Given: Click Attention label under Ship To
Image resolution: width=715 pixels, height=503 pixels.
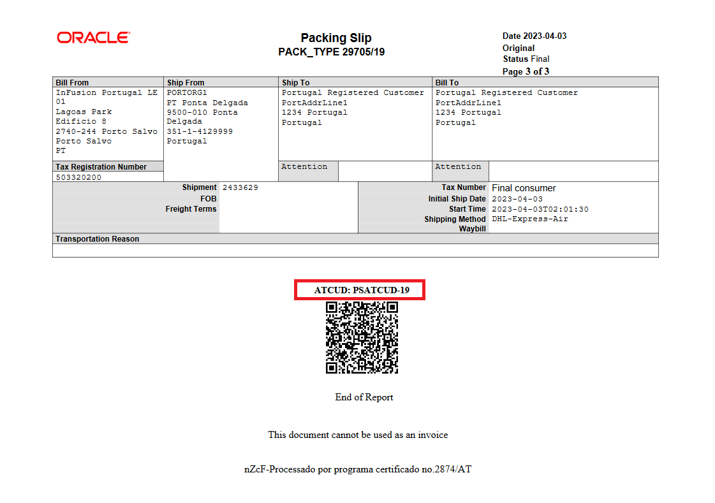Looking at the screenshot, I should pyautogui.click(x=304, y=167).
